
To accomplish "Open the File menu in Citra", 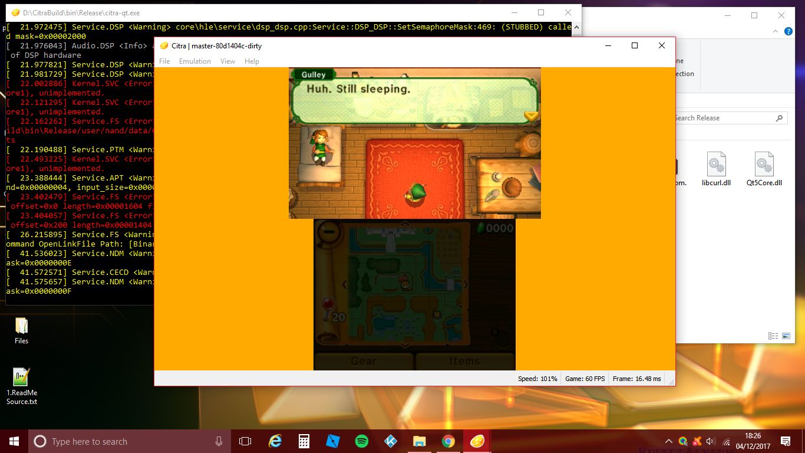I will point(164,61).
